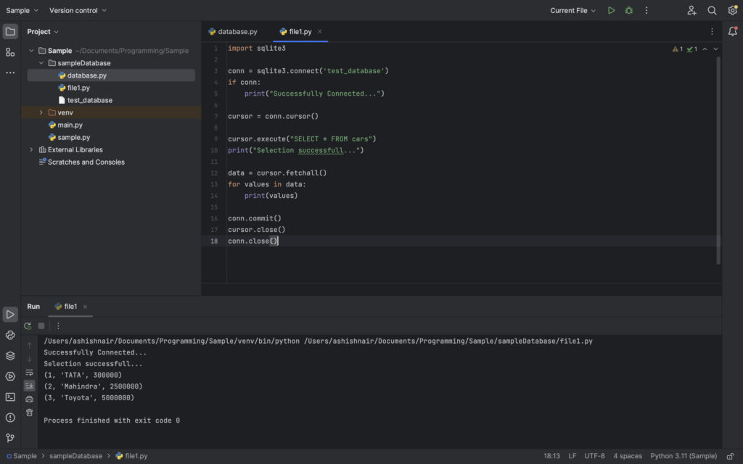The height and width of the screenshot is (464, 743).
Task: Invite collaborators with the Code With Me icon
Action: 692,10
